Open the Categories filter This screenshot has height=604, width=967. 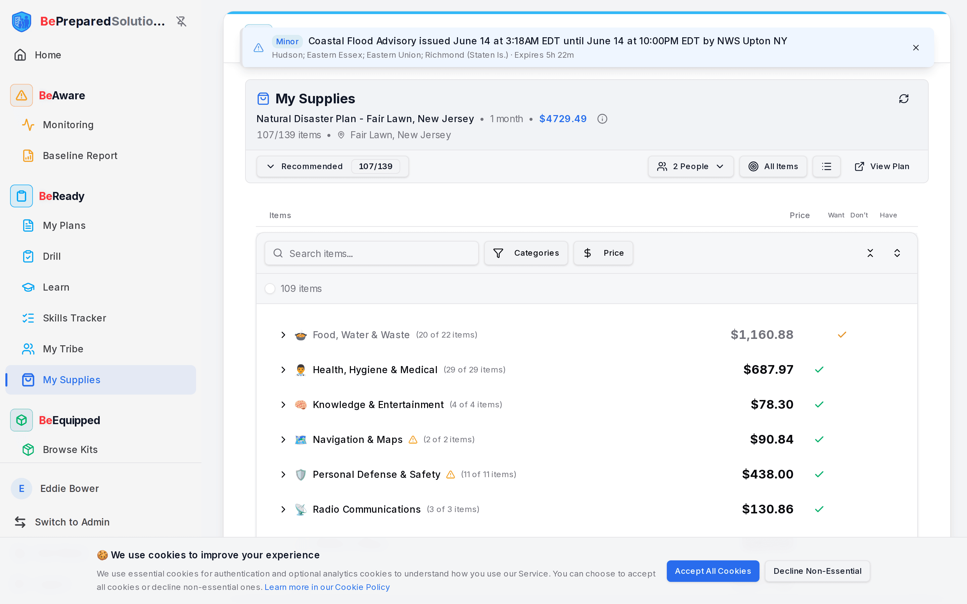[x=526, y=253]
